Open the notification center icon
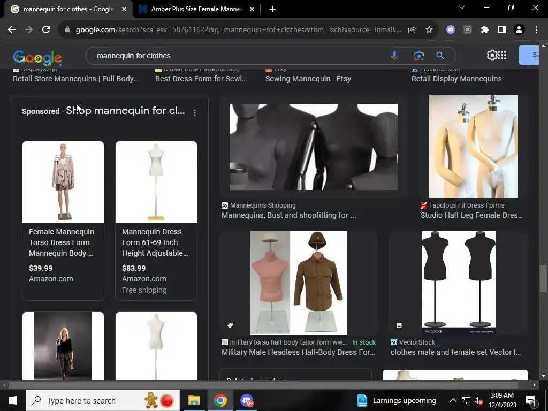 530,400
